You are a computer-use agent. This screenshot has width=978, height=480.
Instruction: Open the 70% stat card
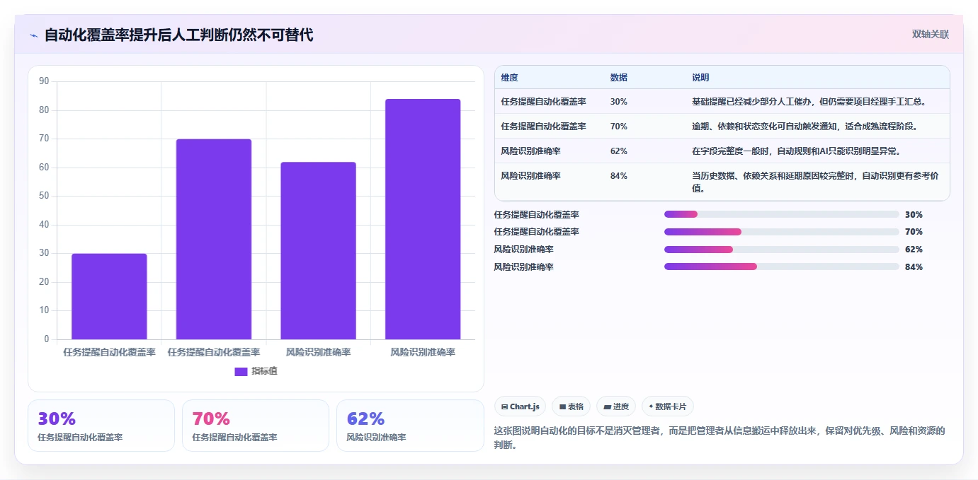(x=256, y=426)
